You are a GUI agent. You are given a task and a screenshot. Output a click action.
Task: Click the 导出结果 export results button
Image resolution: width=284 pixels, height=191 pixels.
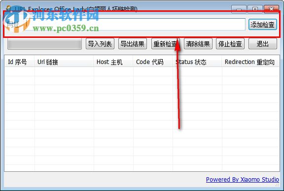[133, 44]
